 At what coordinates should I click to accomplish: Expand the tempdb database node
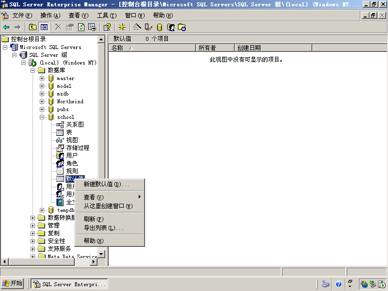(42, 210)
